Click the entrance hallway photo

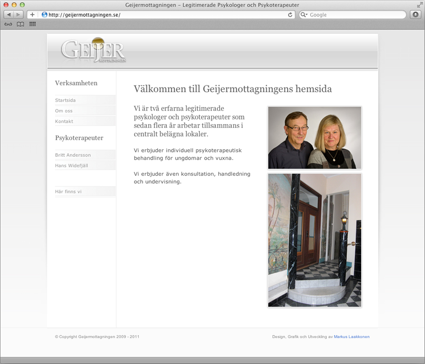[314, 240]
